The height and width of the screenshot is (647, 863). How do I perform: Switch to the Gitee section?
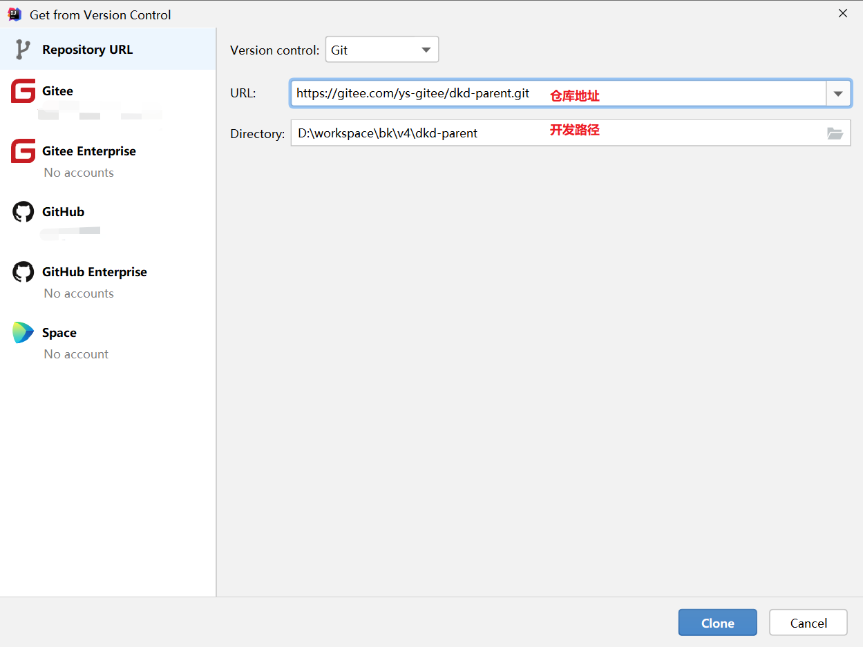[x=58, y=91]
